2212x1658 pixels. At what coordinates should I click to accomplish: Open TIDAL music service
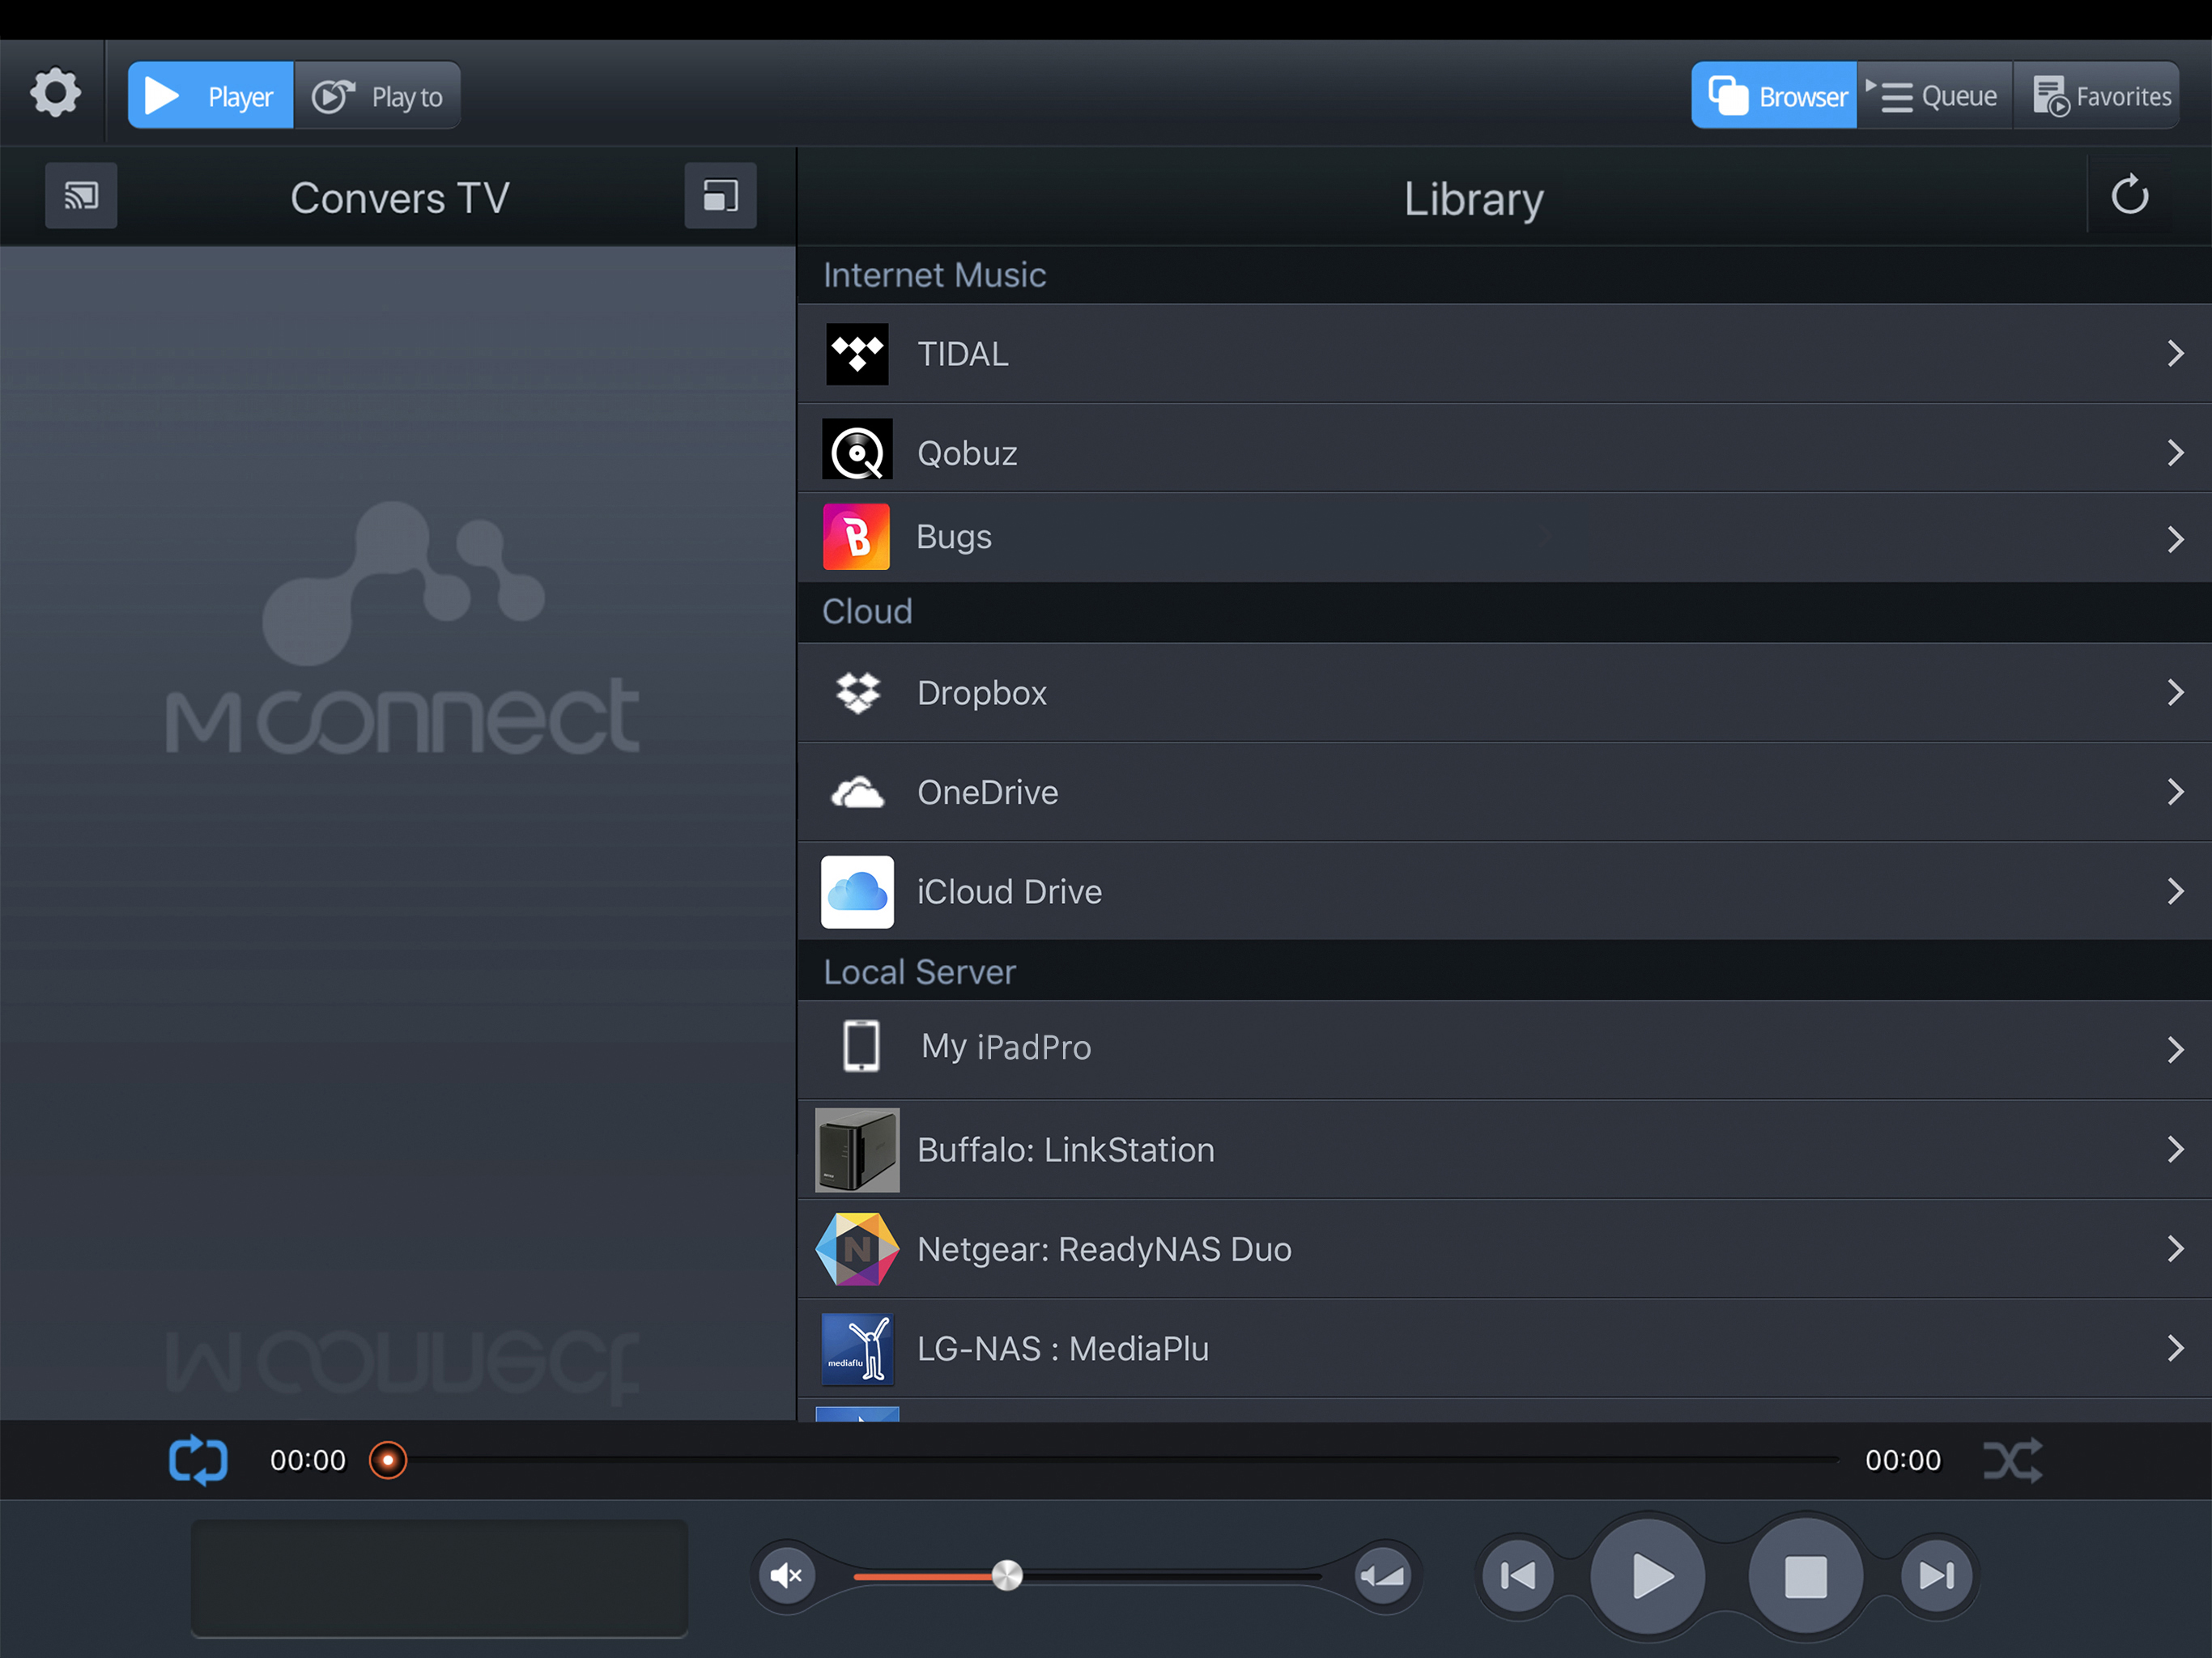tap(1504, 354)
